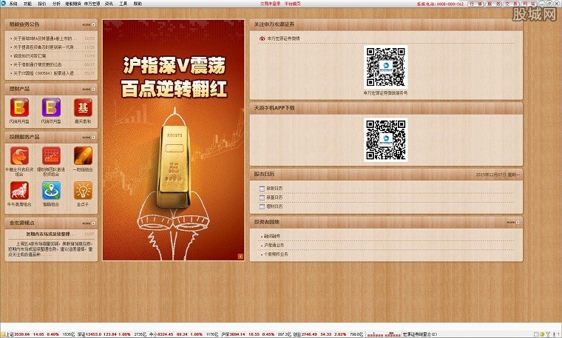Open the red grid chart advisory icon
Image resolution: width=562 pixels, height=338 pixels.
point(51,155)
